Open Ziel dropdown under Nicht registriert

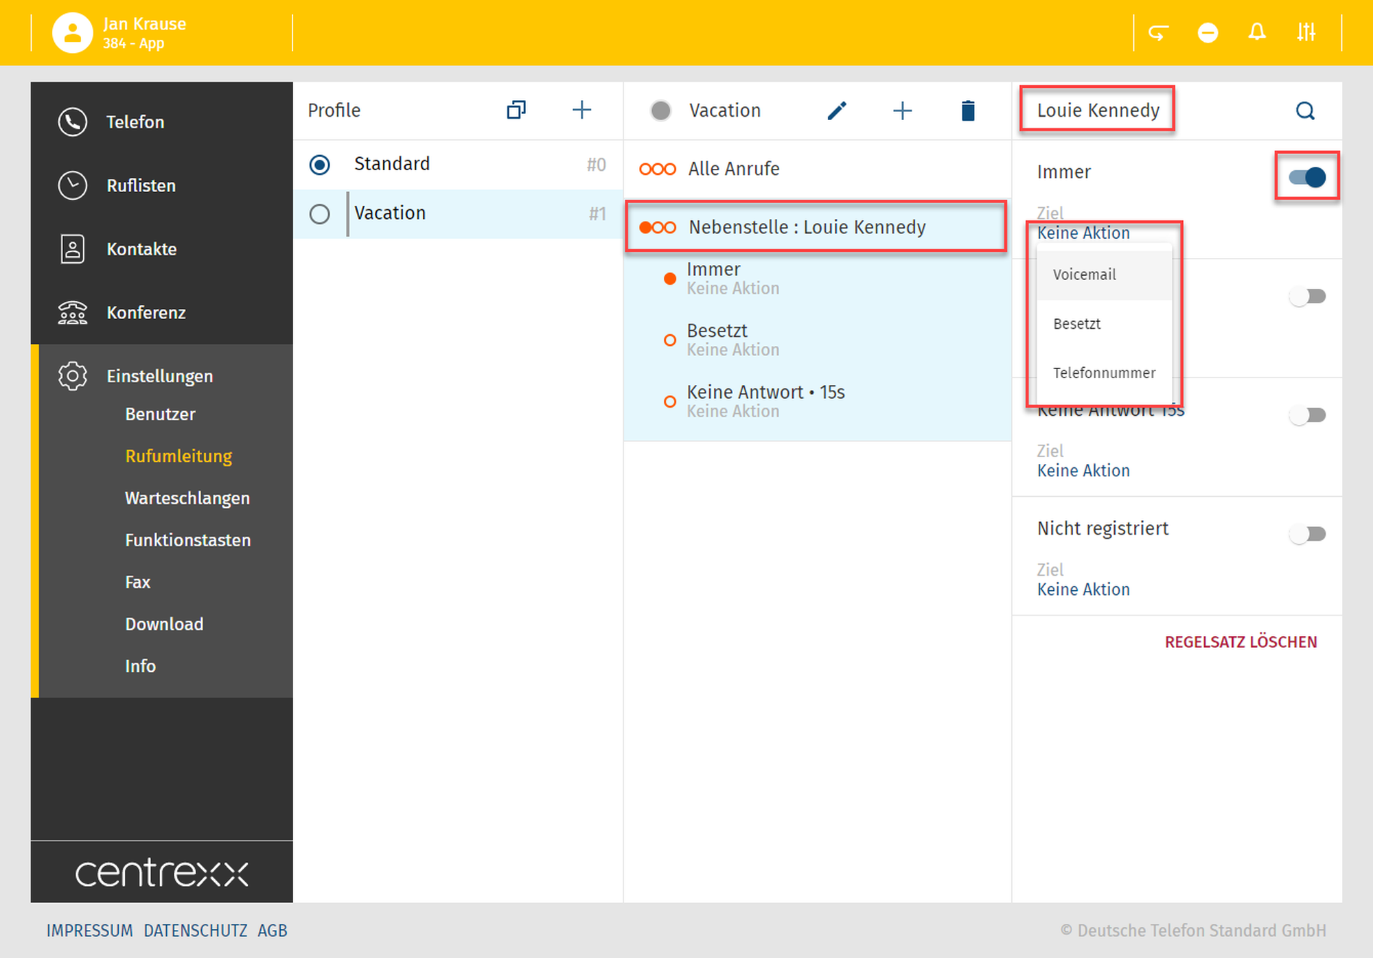pyautogui.click(x=1083, y=589)
